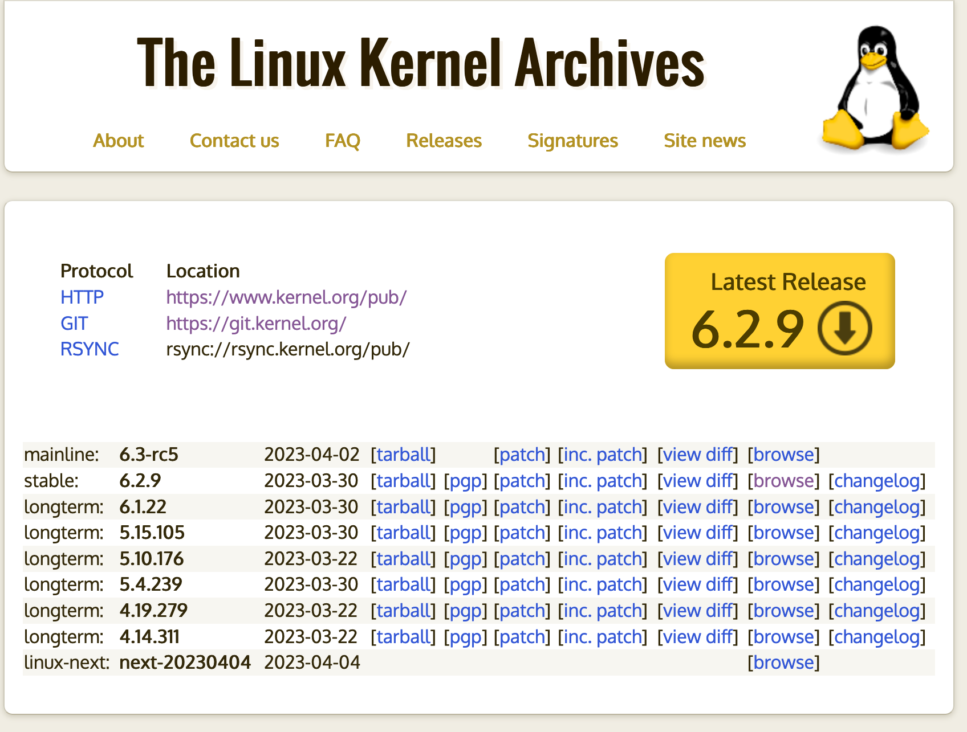The width and height of the screenshot is (967, 732).
Task: Click version text 5.15.105
Action: pos(152,533)
